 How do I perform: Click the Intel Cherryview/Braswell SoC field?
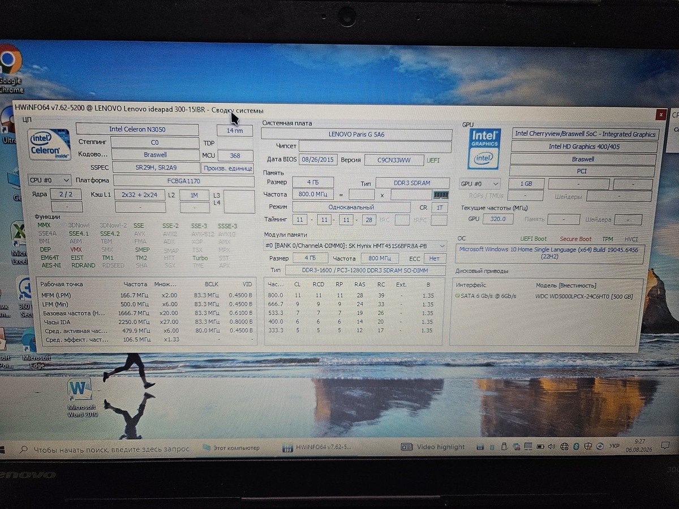coord(585,134)
